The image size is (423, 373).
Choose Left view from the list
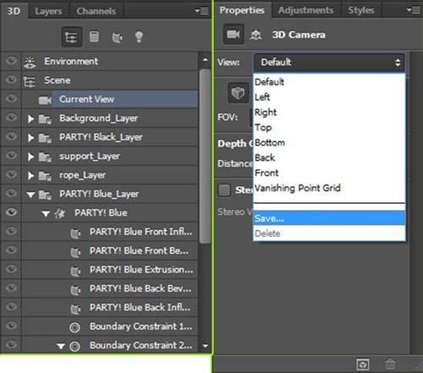click(329, 97)
